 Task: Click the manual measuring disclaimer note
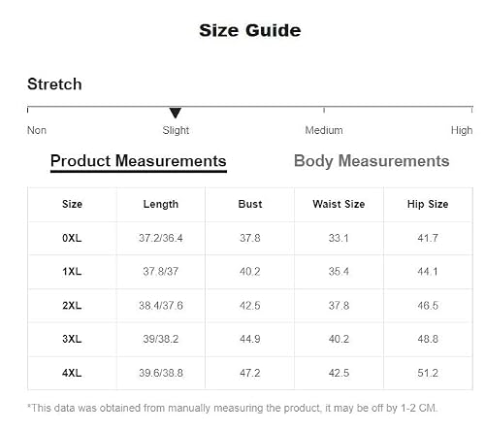(232, 408)
